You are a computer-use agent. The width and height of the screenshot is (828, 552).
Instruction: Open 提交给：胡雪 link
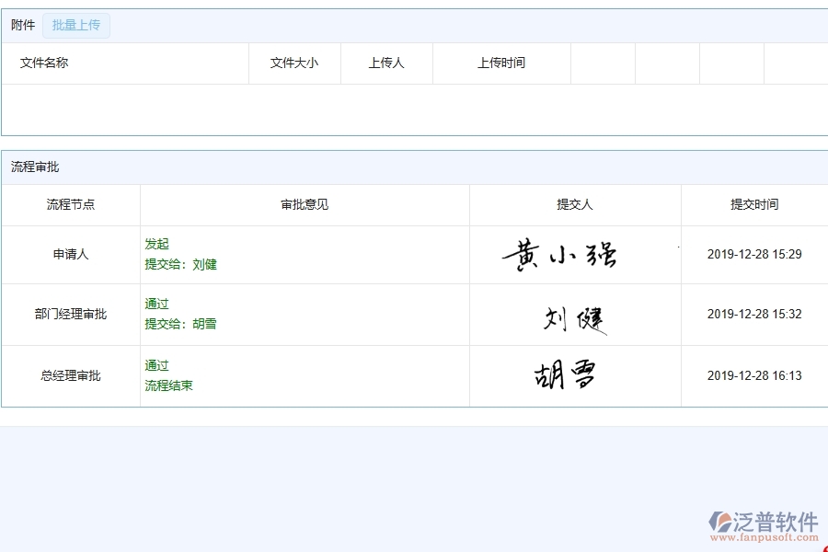[x=179, y=324]
